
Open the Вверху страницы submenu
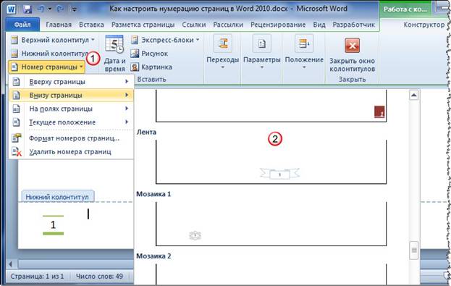pyautogui.click(x=71, y=82)
